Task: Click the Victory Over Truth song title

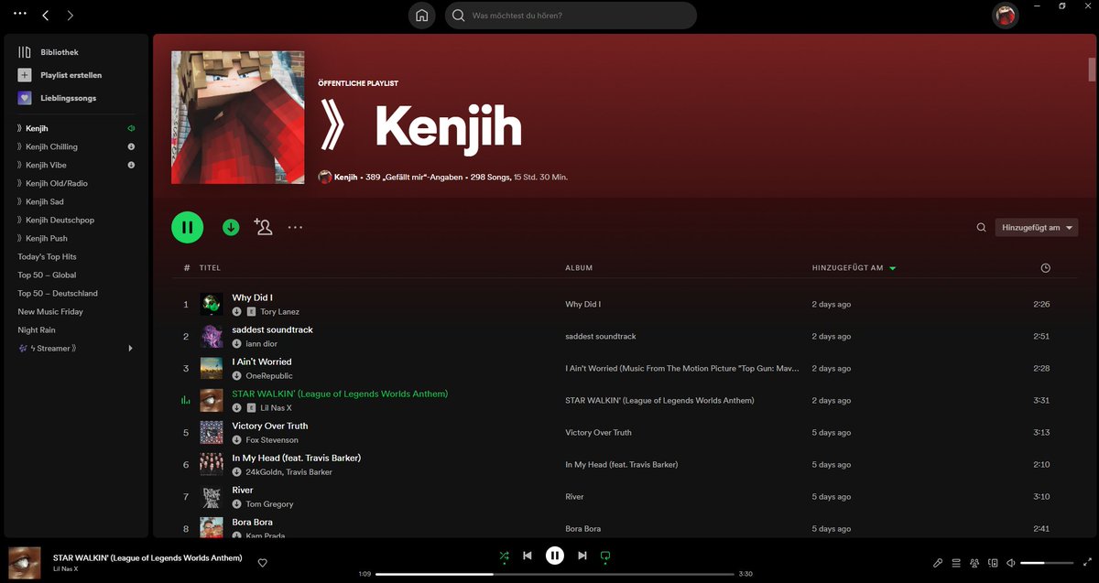Action: pyautogui.click(x=270, y=426)
